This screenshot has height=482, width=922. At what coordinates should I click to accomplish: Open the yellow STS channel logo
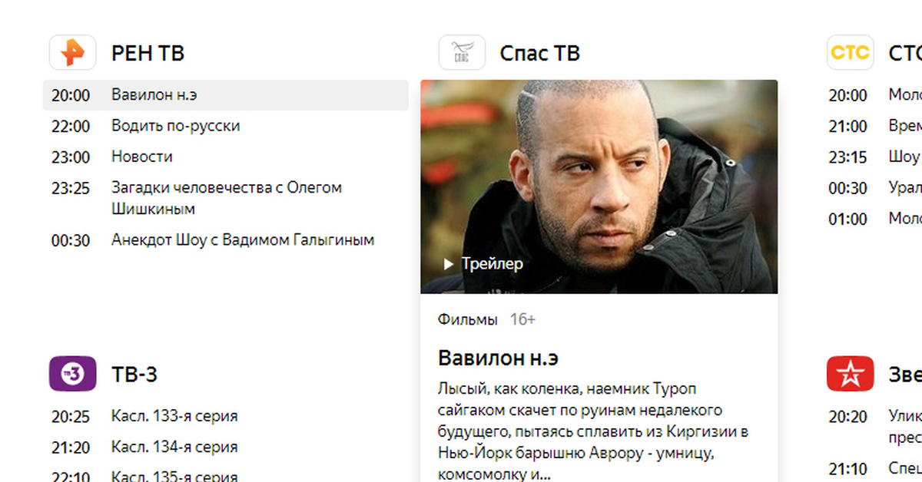click(851, 52)
